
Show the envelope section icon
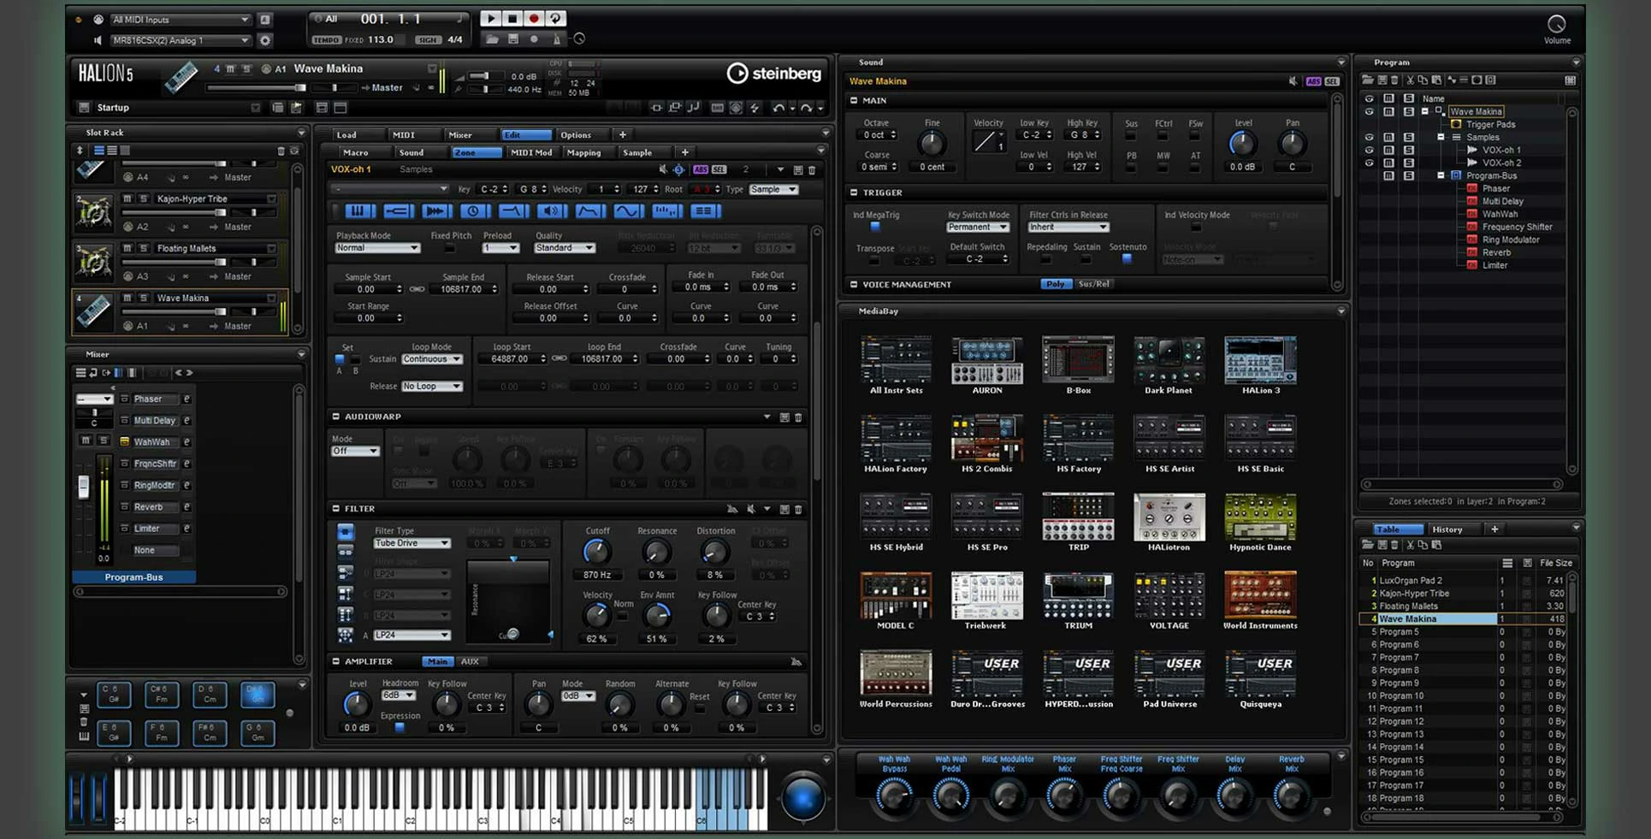coord(589,210)
